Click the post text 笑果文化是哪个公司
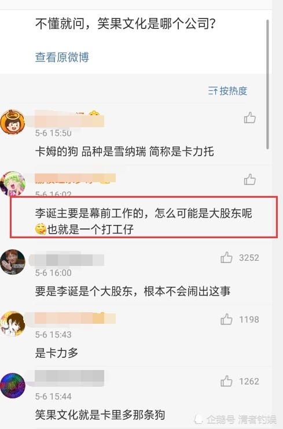The image size is (283, 429). [126, 24]
